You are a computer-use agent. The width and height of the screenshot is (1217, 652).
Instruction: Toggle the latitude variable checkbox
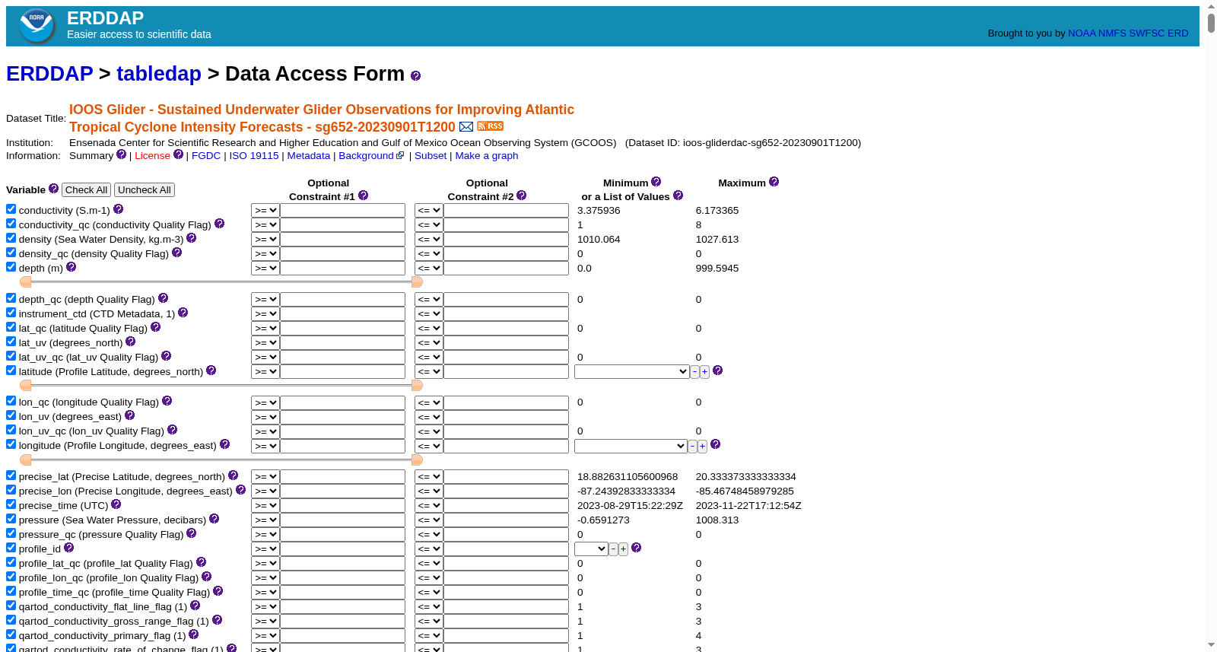[11, 371]
